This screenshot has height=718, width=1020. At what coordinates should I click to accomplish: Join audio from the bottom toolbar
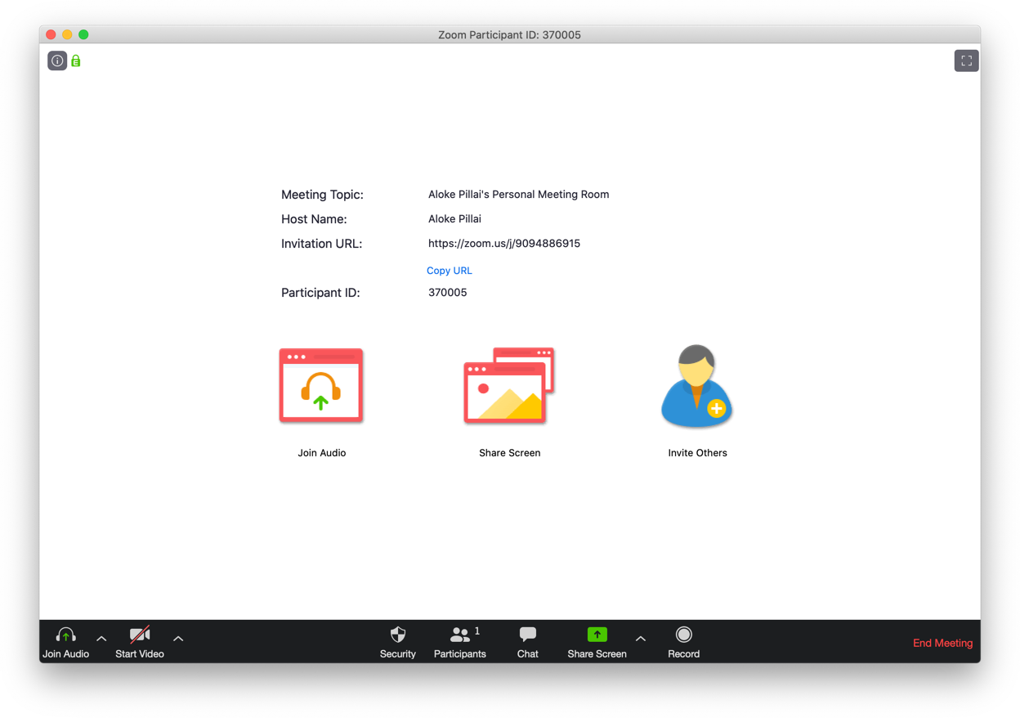point(66,643)
